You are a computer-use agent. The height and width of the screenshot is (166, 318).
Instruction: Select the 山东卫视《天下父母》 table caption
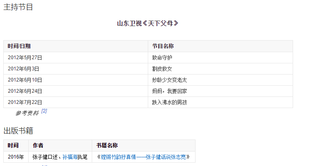(148, 23)
